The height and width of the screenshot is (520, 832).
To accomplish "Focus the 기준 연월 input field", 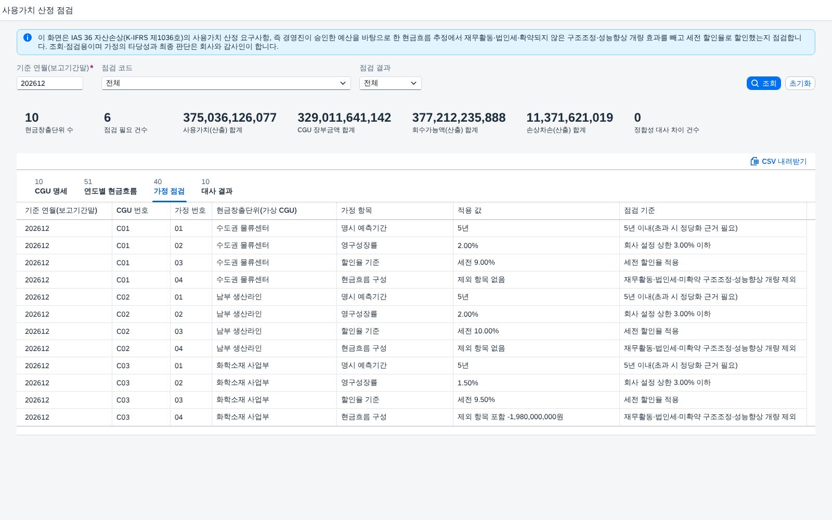I will coord(50,83).
